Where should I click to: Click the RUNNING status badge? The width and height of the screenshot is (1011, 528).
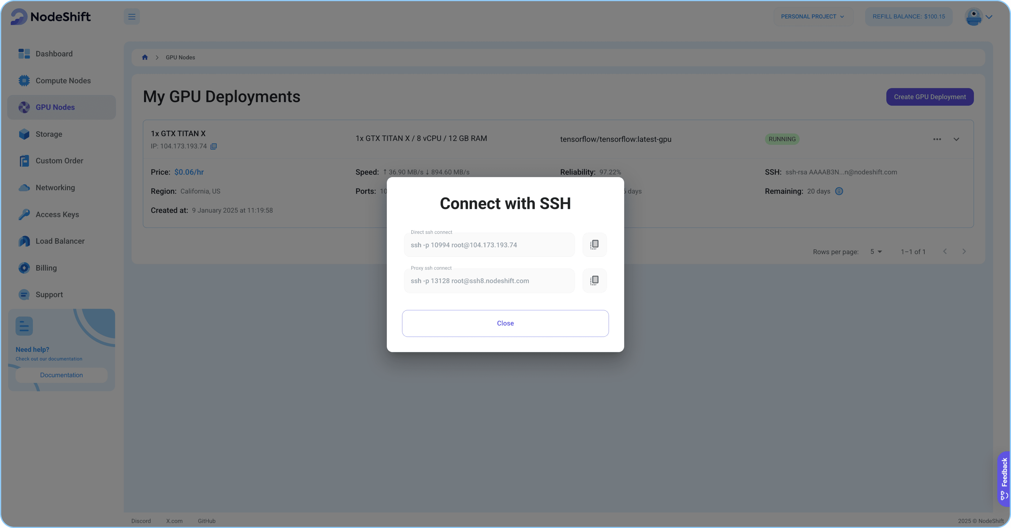pos(782,139)
